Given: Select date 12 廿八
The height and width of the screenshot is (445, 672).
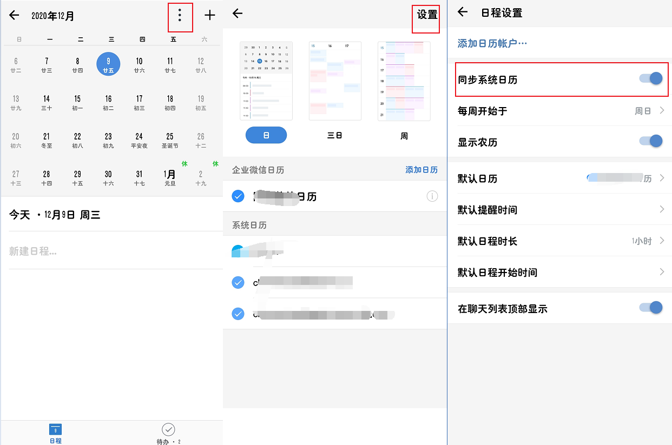Looking at the screenshot, I should click(201, 65).
